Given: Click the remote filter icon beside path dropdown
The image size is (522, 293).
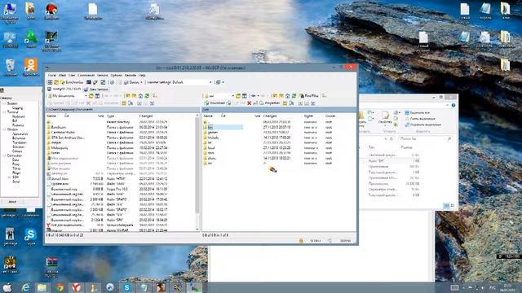Looking at the screenshot, I should pos(245,96).
